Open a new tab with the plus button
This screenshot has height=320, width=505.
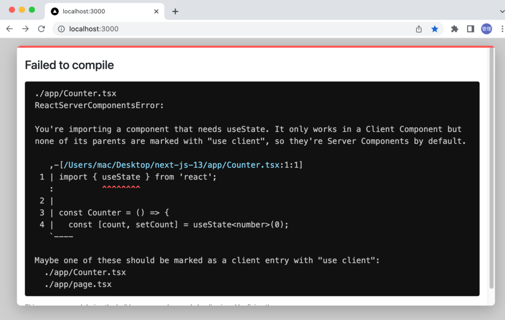175,11
